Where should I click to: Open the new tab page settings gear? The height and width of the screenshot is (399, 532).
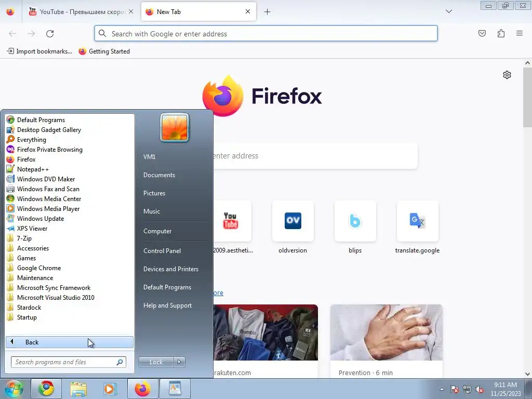[507, 75]
